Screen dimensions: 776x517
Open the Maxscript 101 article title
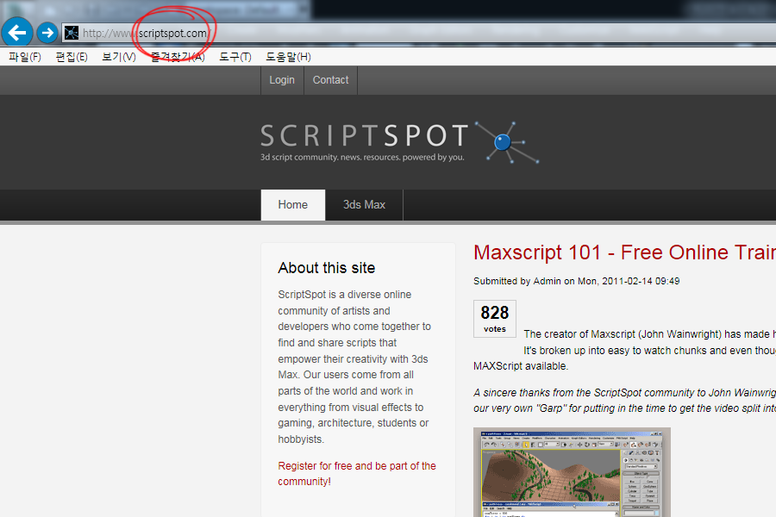[624, 252]
